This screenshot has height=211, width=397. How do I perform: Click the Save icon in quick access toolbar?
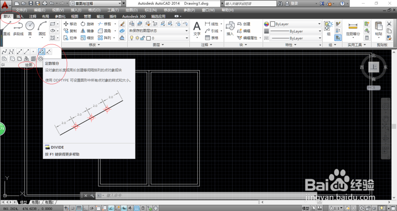[31, 4]
